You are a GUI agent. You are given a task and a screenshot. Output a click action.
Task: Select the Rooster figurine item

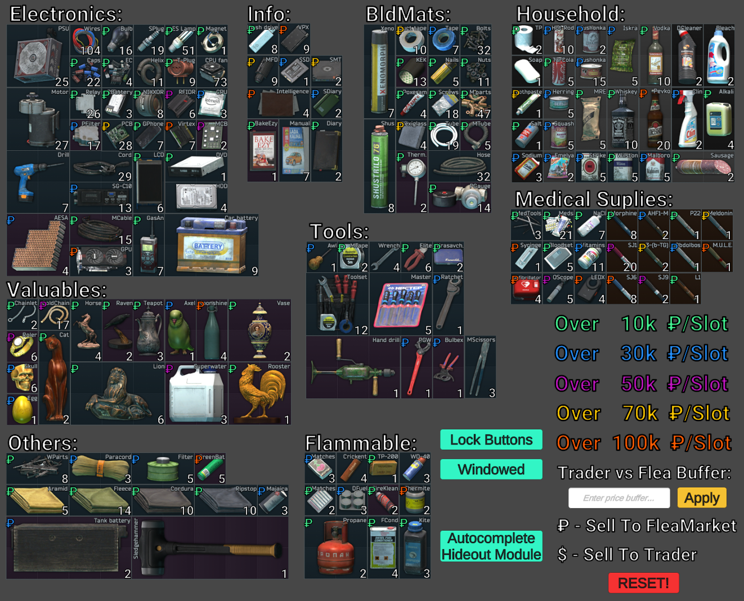[x=259, y=394]
